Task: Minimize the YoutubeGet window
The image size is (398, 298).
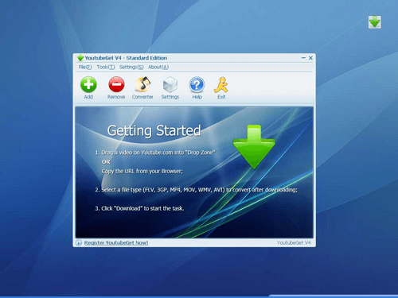Action: (303, 58)
